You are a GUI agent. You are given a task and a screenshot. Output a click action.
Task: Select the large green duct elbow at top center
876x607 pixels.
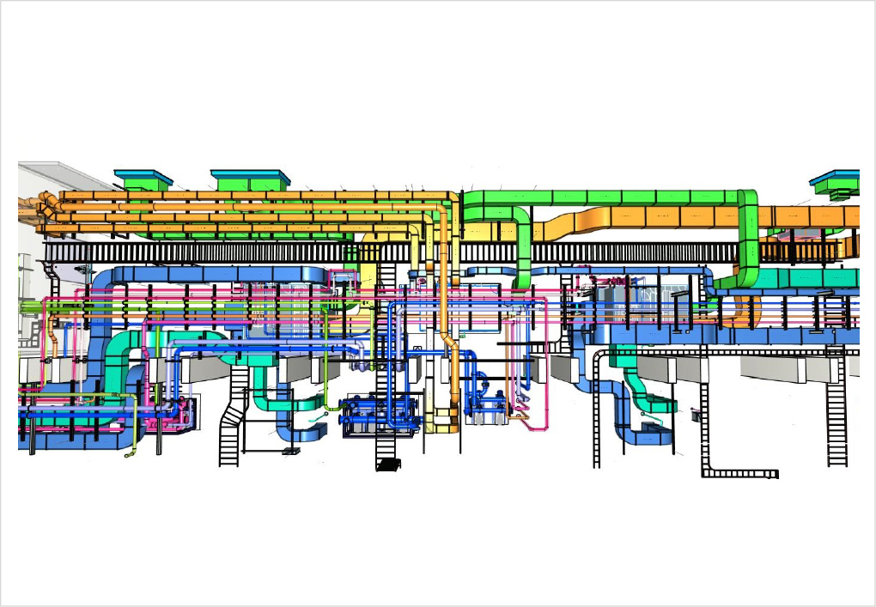(x=498, y=207)
